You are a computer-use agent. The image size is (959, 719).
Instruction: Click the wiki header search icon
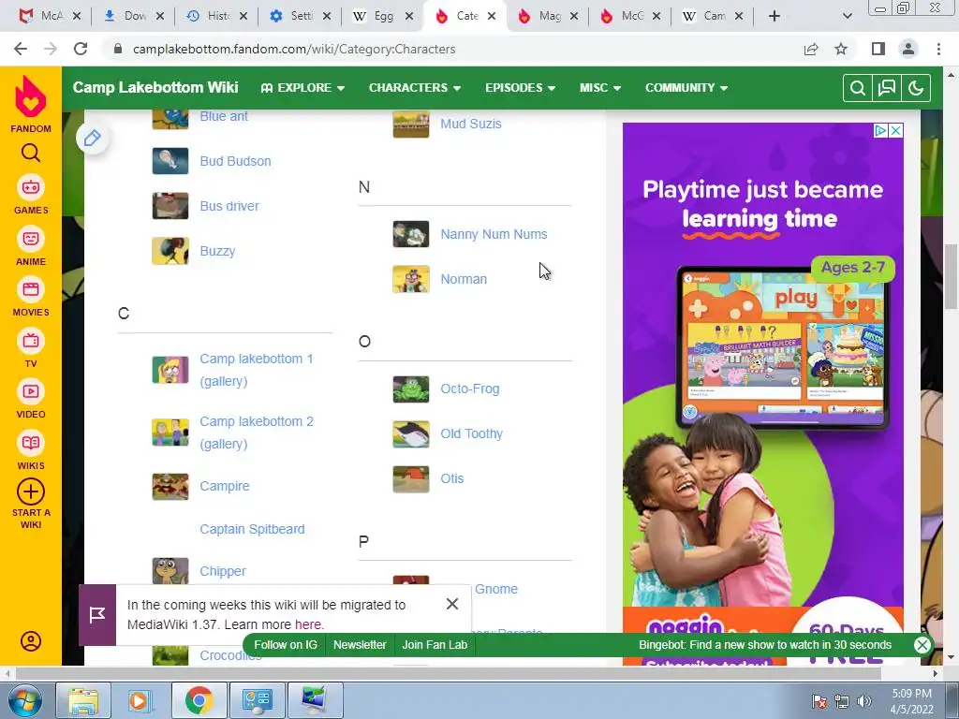[x=858, y=88]
